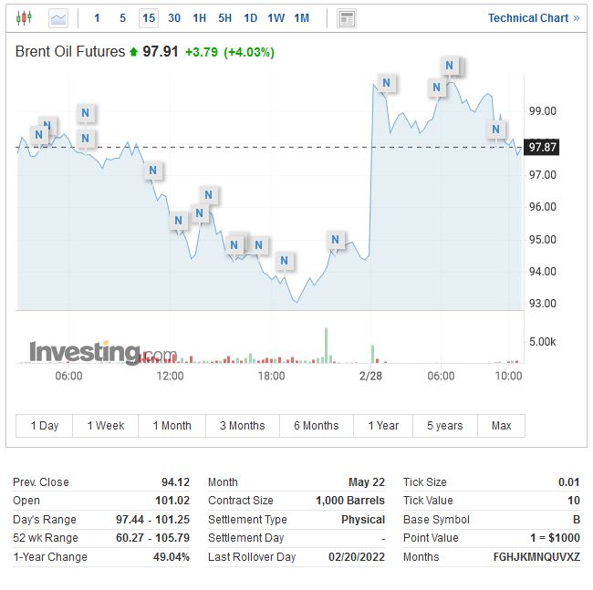The width and height of the screenshot is (593, 590).
Task: Switch to area chart type
Action: coord(57,18)
